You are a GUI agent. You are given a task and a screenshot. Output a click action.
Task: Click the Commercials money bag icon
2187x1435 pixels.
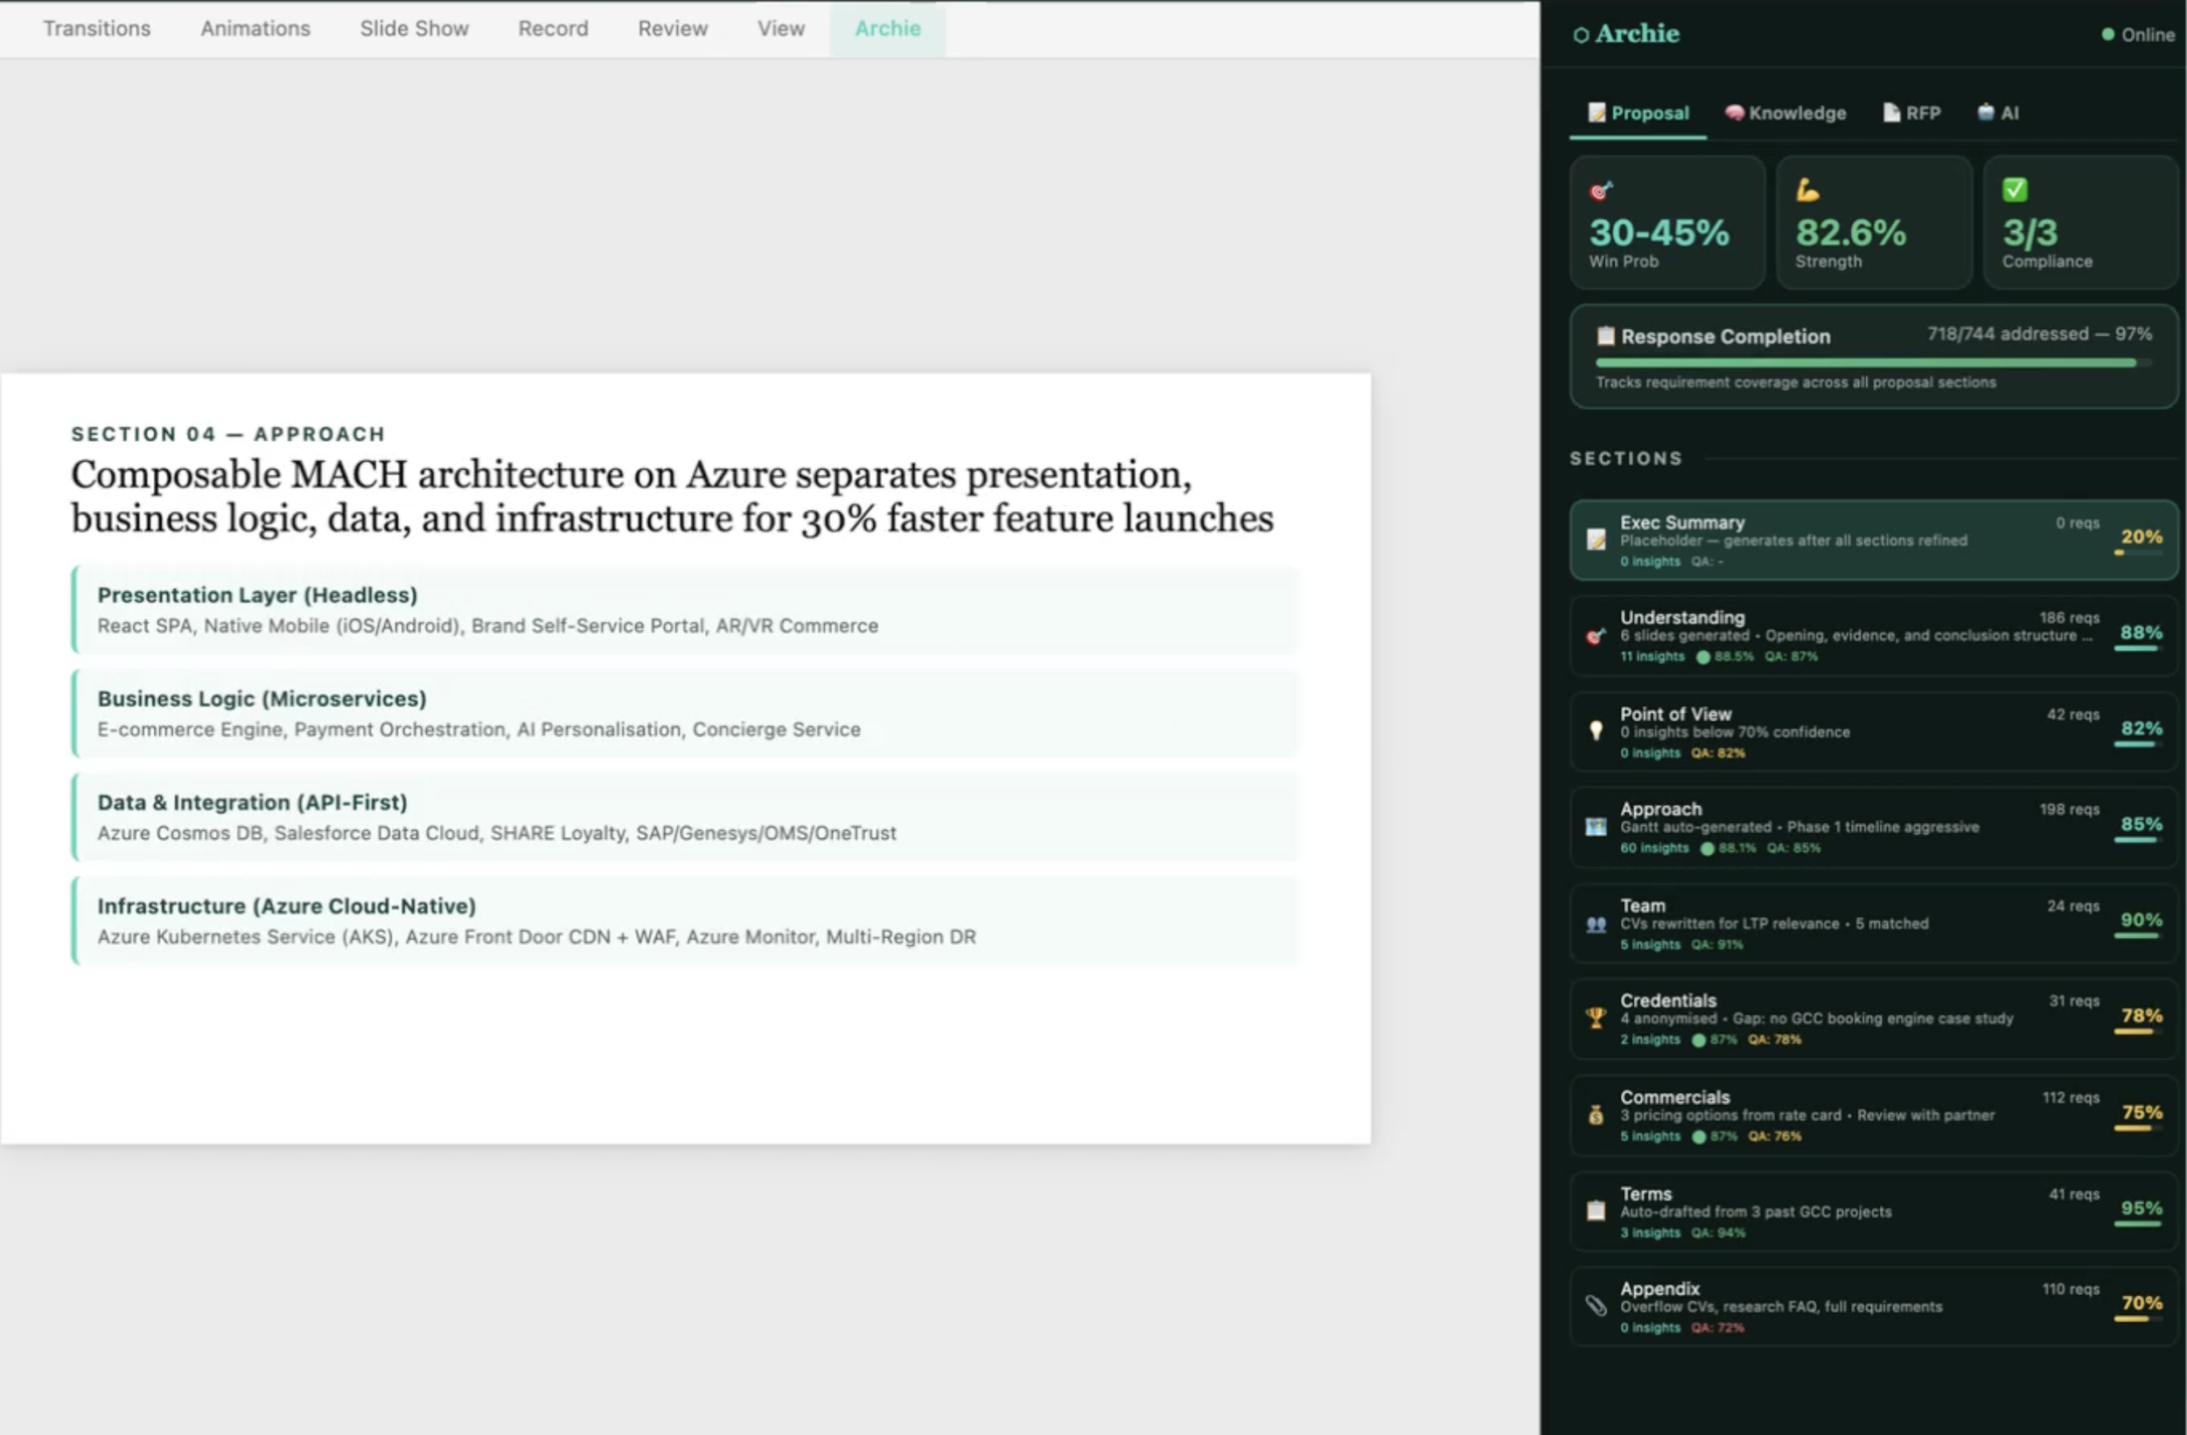[x=1597, y=1115]
